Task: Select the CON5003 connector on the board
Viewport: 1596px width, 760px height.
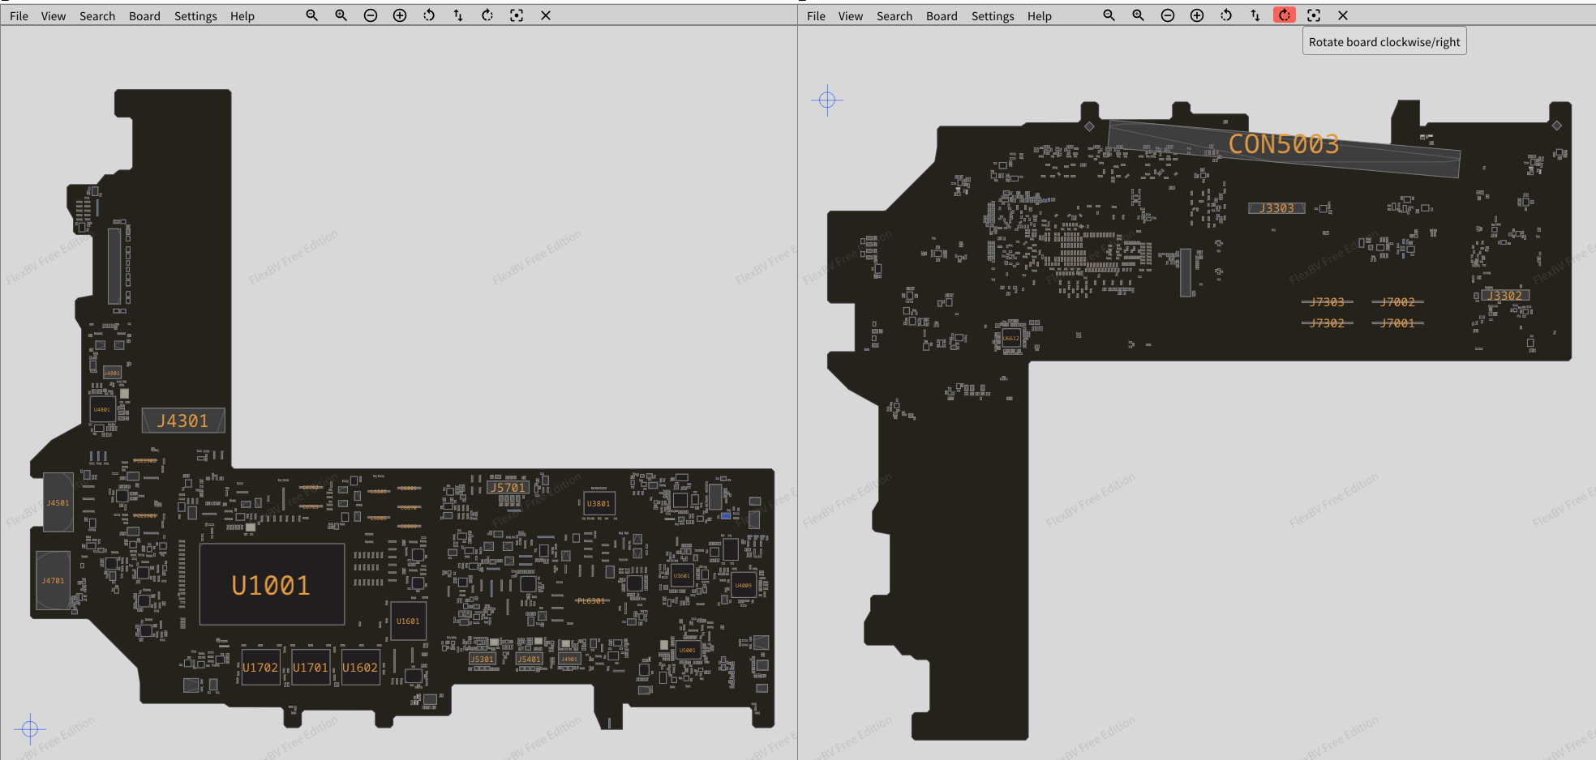Action: pyautogui.click(x=1283, y=145)
